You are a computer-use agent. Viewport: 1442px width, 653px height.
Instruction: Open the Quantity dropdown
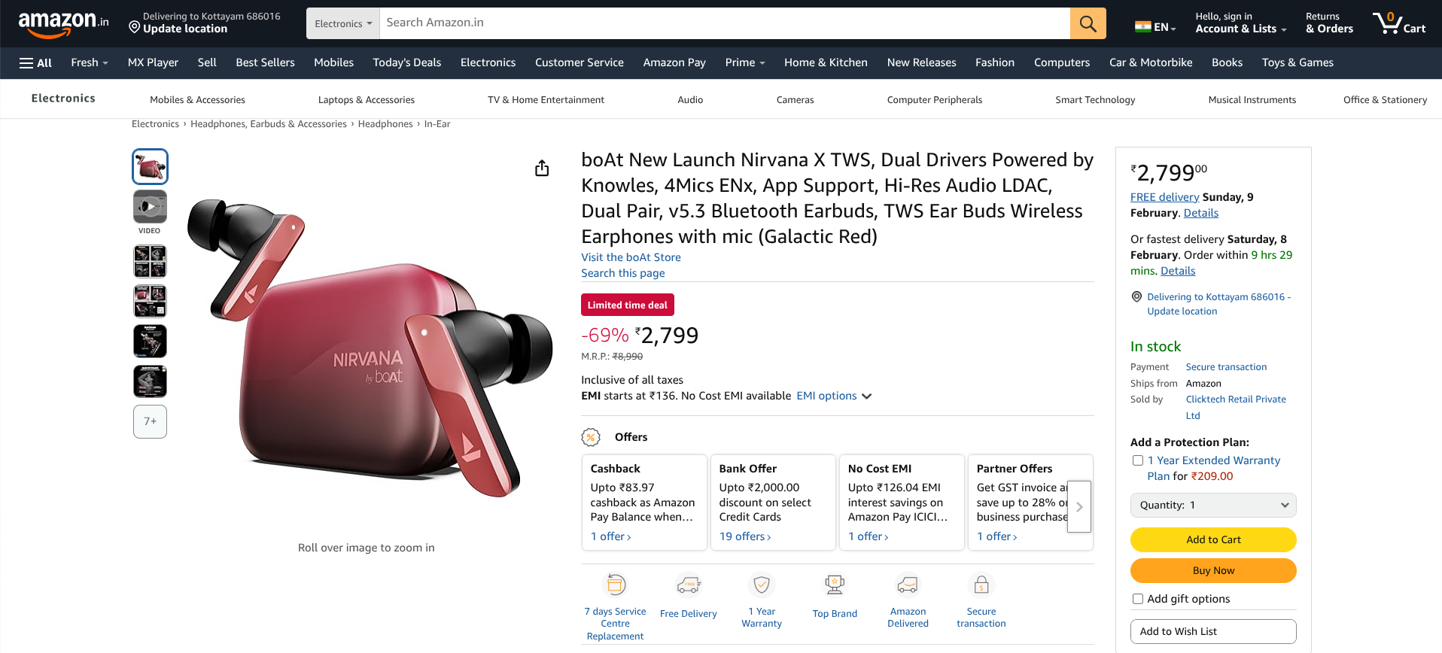point(1213,506)
